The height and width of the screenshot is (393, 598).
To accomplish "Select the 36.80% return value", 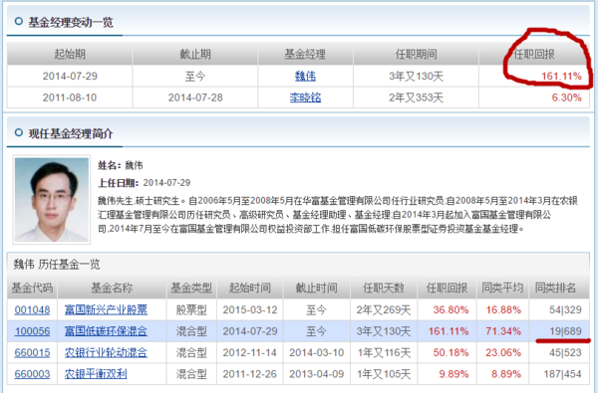I will (450, 309).
